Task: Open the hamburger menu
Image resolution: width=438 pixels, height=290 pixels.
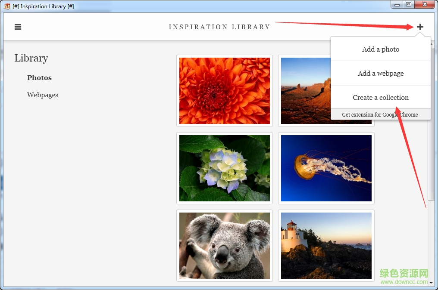Action: point(18,27)
